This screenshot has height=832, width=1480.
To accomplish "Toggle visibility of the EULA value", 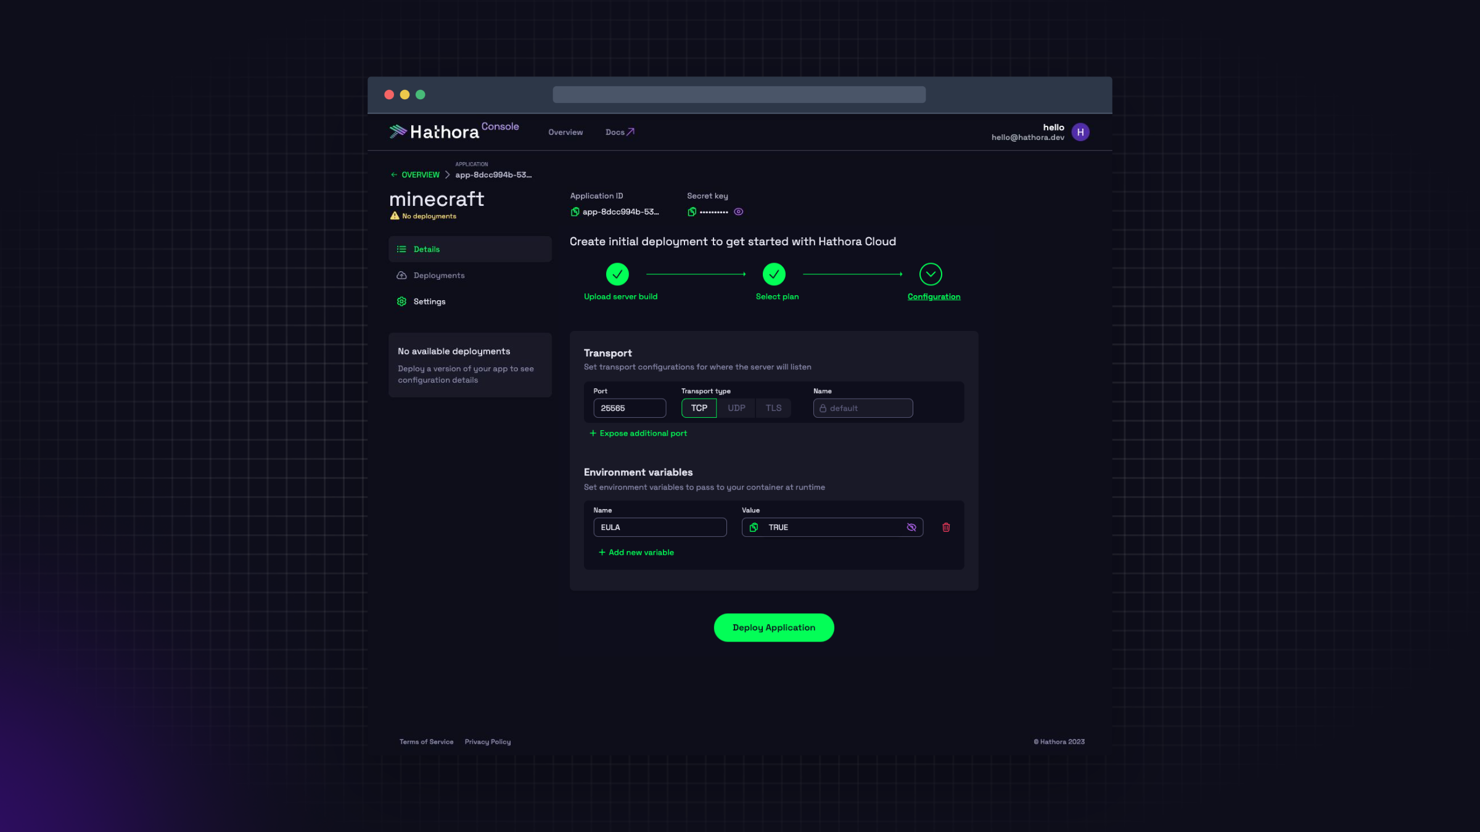I will (x=911, y=528).
